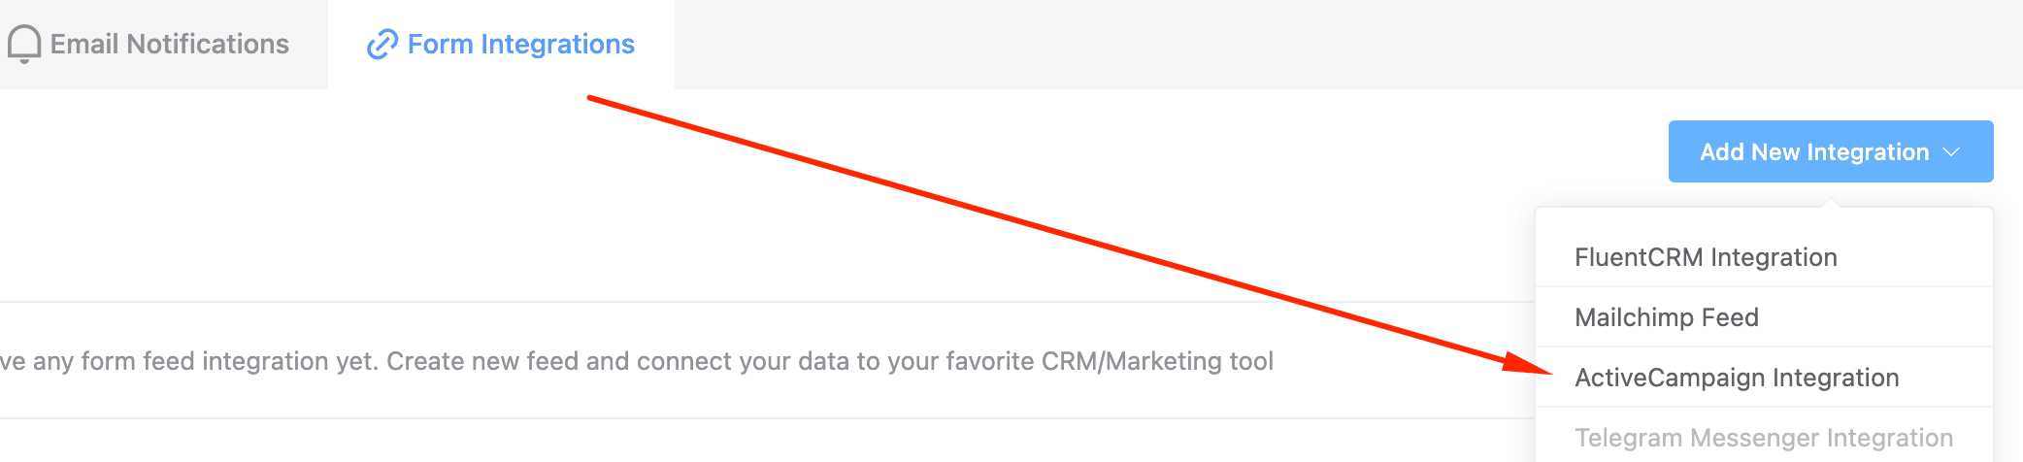Choose FluentCRM Integration from the list
The width and height of the screenshot is (2023, 462).
1764,257
